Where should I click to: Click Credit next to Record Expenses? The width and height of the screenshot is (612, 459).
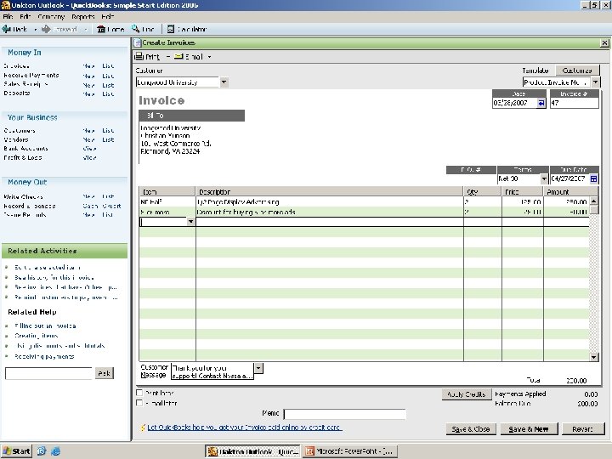click(112, 206)
